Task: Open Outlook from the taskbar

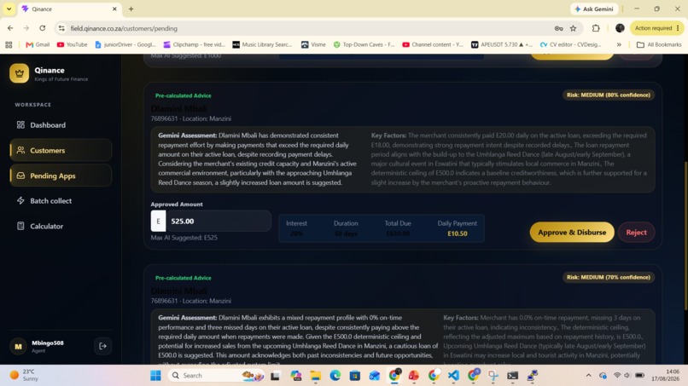Action: [x=374, y=376]
